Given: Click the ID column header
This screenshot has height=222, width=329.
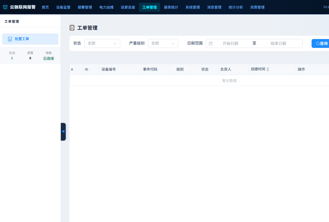Looking at the screenshot, I should [92, 69].
